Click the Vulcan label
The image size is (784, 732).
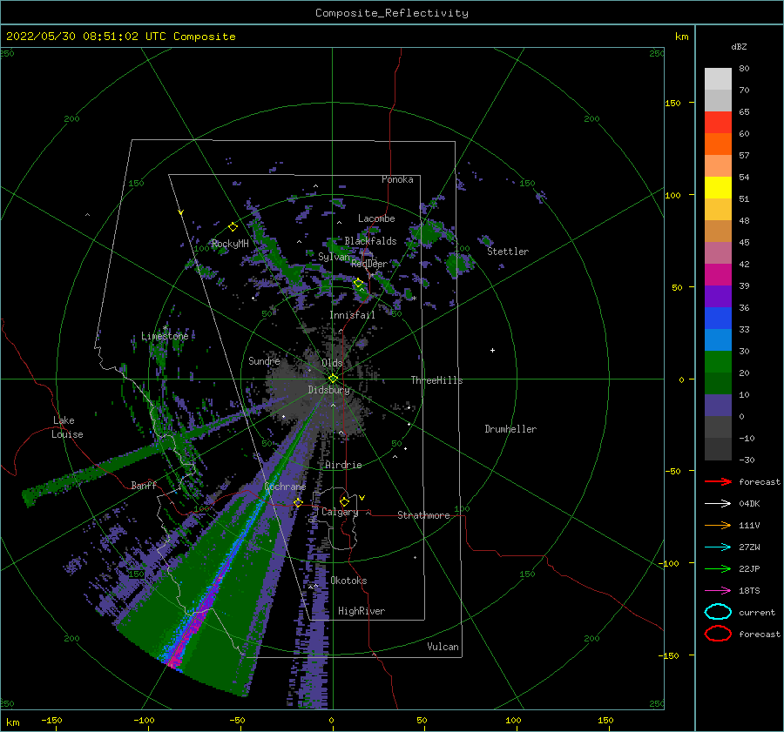[443, 647]
